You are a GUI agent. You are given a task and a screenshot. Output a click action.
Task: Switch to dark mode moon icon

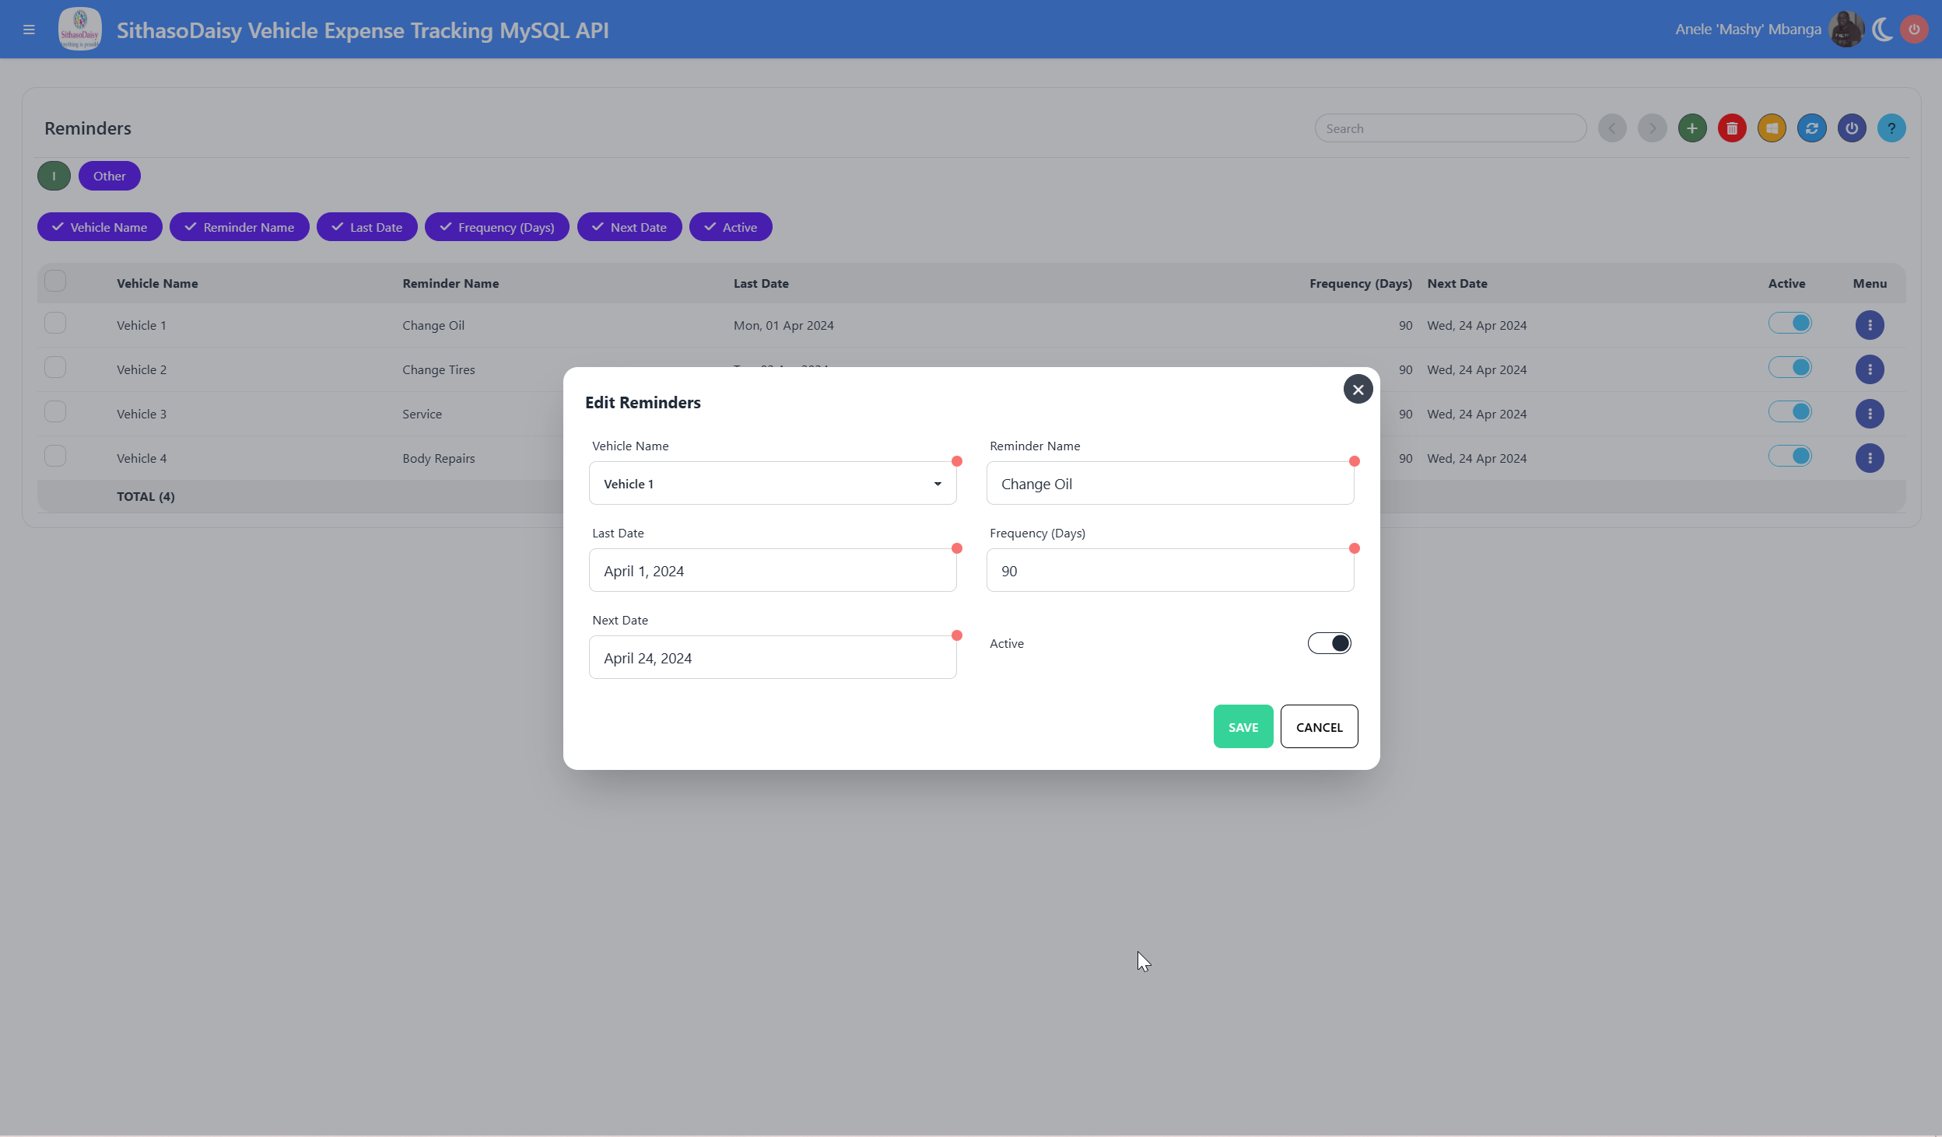coord(1882,30)
